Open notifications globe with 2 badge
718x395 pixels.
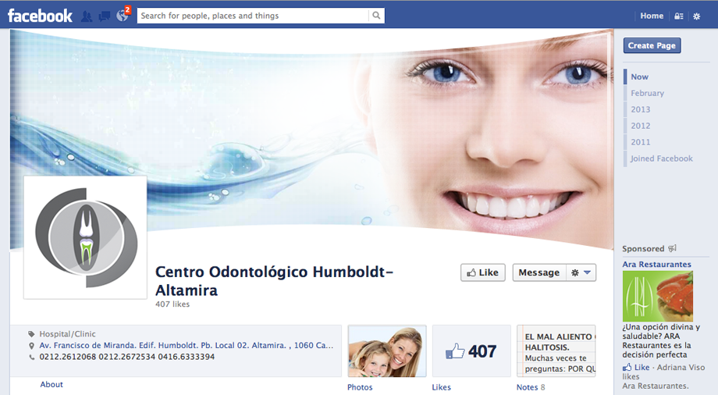pyautogui.click(x=123, y=16)
